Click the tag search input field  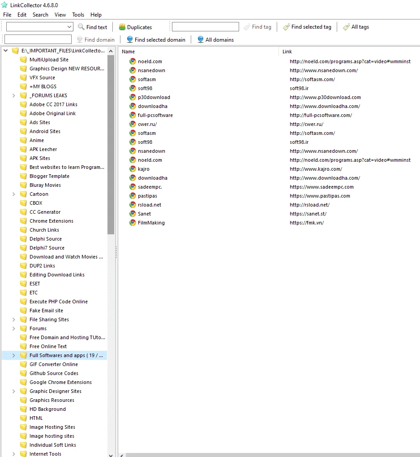coord(206,27)
